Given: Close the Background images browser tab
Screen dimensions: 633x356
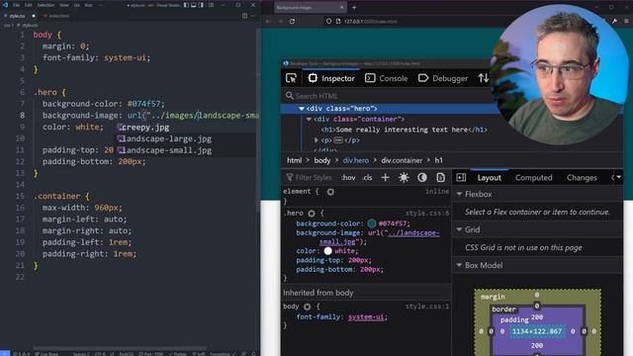Looking at the screenshot, I should (341, 7).
